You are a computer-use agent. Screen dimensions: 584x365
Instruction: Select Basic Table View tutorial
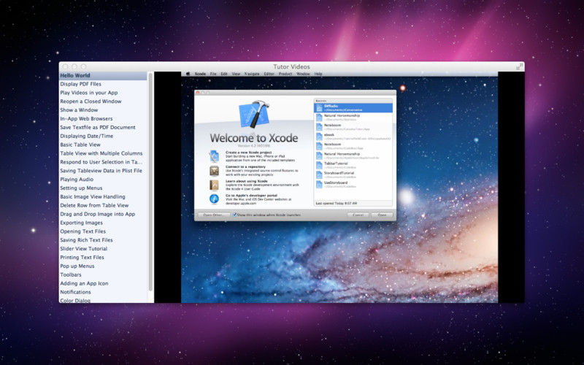pyautogui.click(x=103, y=145)
